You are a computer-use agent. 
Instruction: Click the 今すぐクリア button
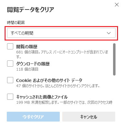pos(33,117)
